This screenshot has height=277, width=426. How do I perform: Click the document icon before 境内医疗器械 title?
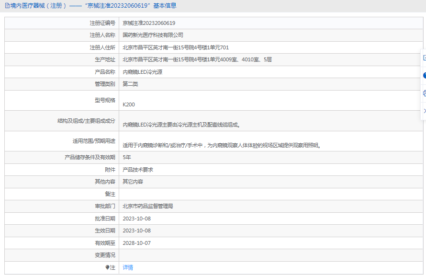tap(7, 5)
